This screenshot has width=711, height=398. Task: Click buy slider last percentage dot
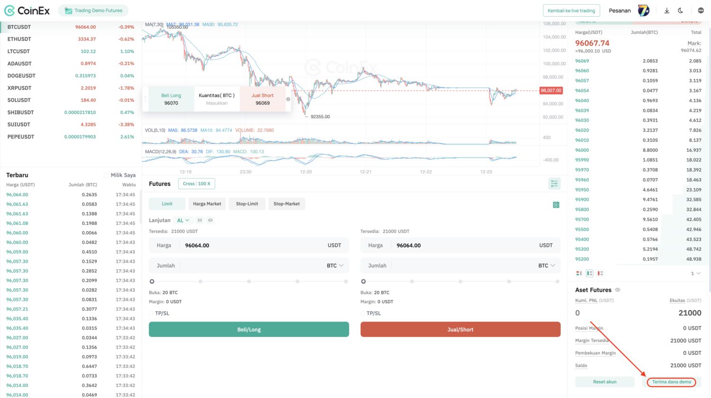coord(346,281)
